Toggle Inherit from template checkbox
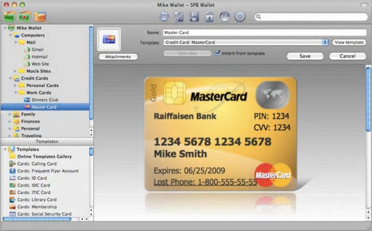This screenshot has width=372, height=231. (x=218, y=53)
